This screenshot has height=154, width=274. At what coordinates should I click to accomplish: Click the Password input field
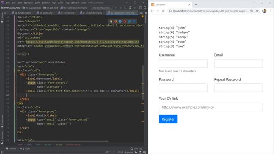coord(183,88)
